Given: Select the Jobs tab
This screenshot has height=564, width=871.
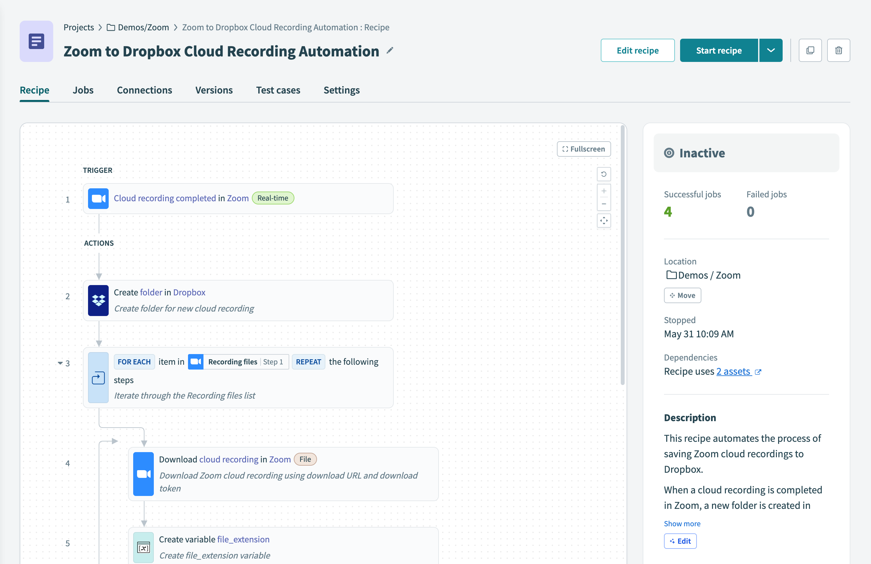Looking at the screenshot, I should tap(83, 90).
